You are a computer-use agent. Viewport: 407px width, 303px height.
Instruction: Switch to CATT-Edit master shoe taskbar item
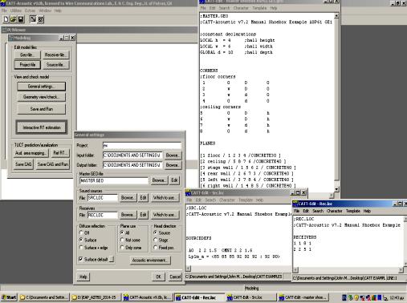(303, 297)
